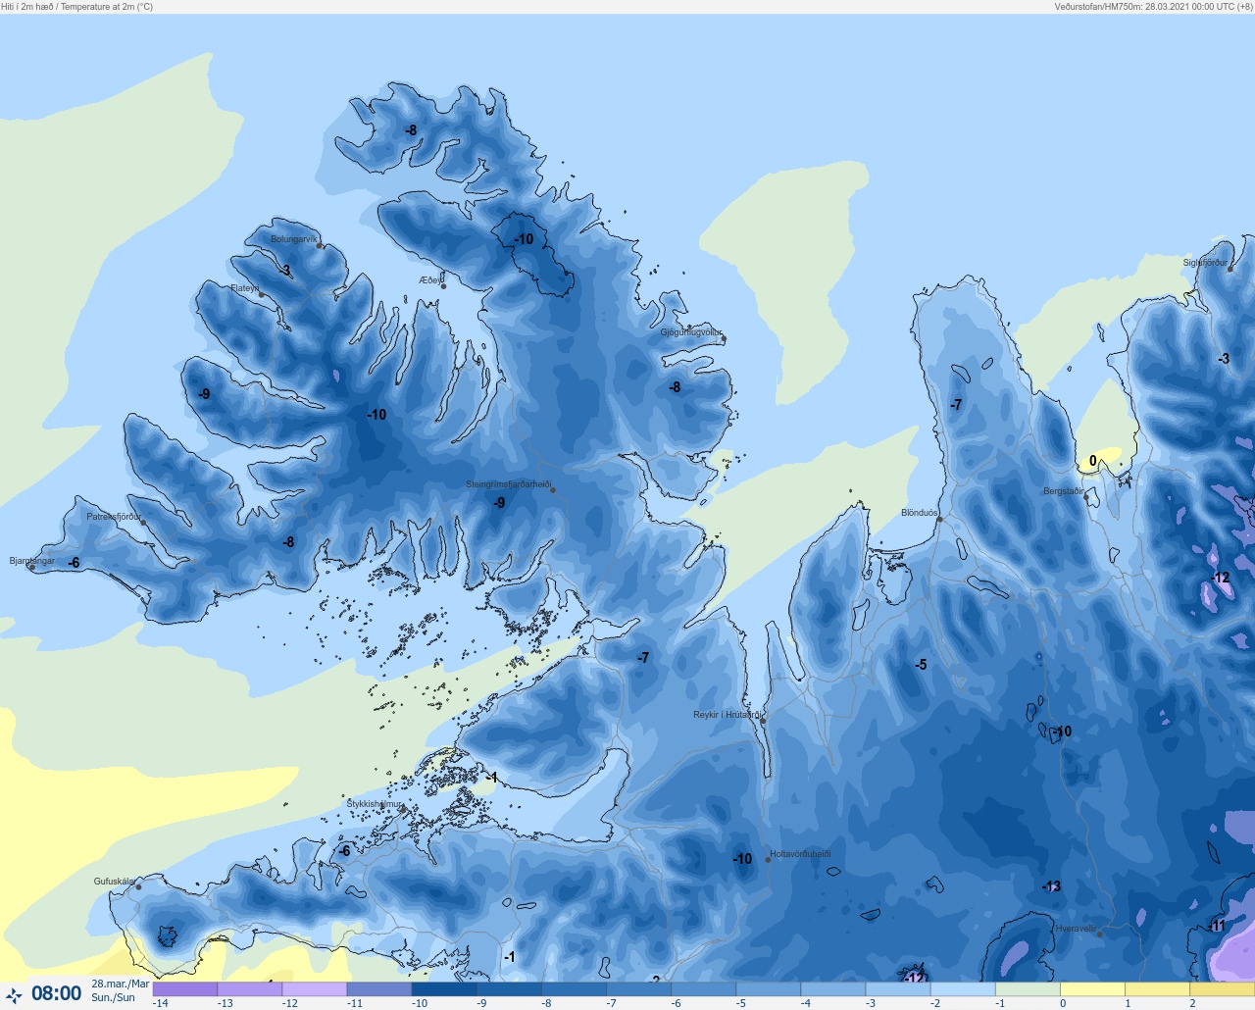Image resolution: width=1255 pixels, height=1010 pixels.
Task: Click the Hveravellir station dot marker
Action: (1100, 934)
